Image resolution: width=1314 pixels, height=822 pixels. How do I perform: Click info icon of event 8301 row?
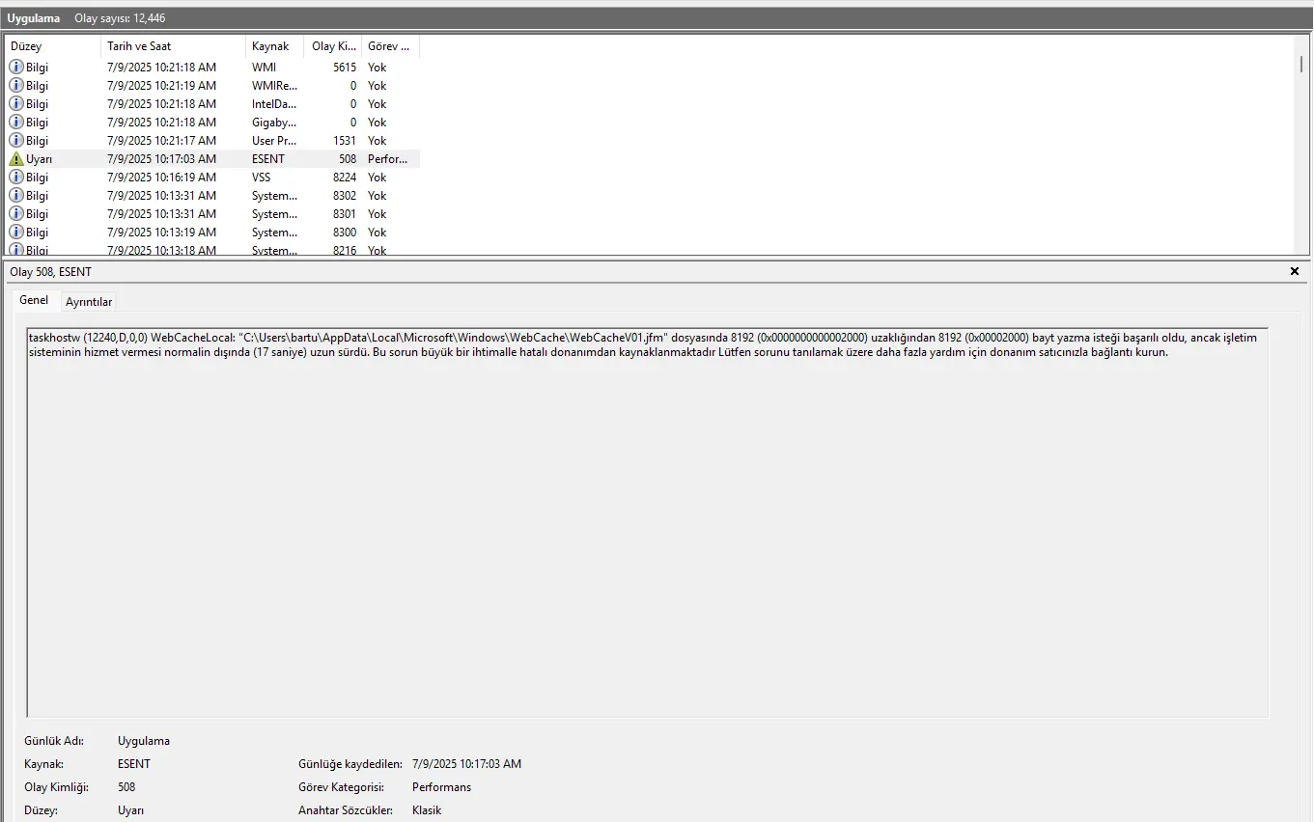(x=16, y=214)
